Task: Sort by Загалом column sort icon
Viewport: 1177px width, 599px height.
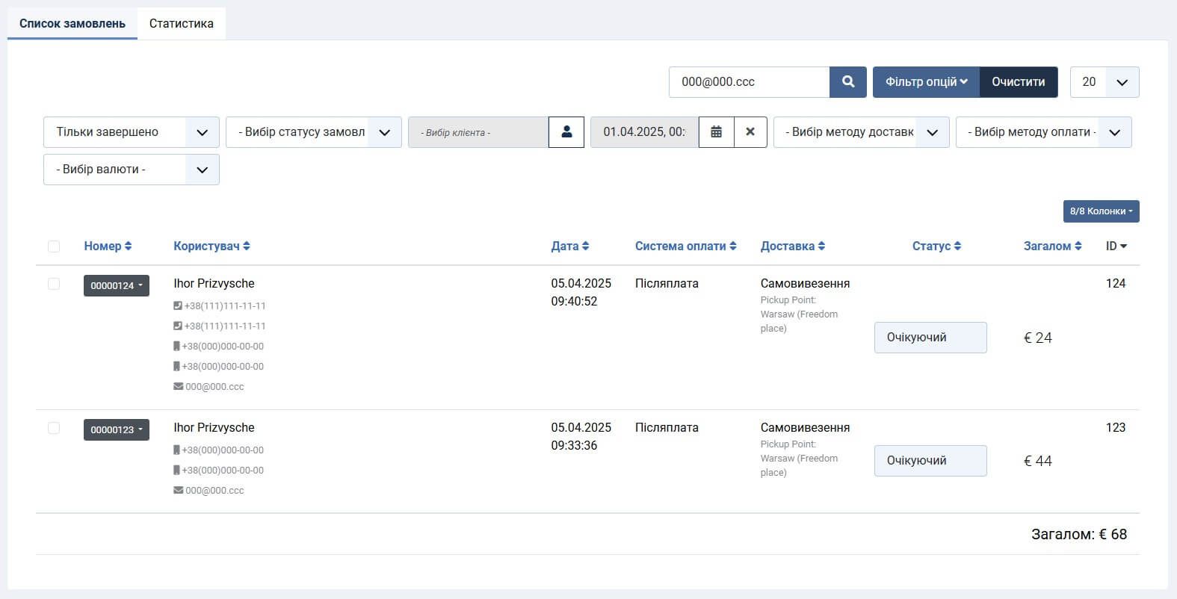Action: 1078,246
